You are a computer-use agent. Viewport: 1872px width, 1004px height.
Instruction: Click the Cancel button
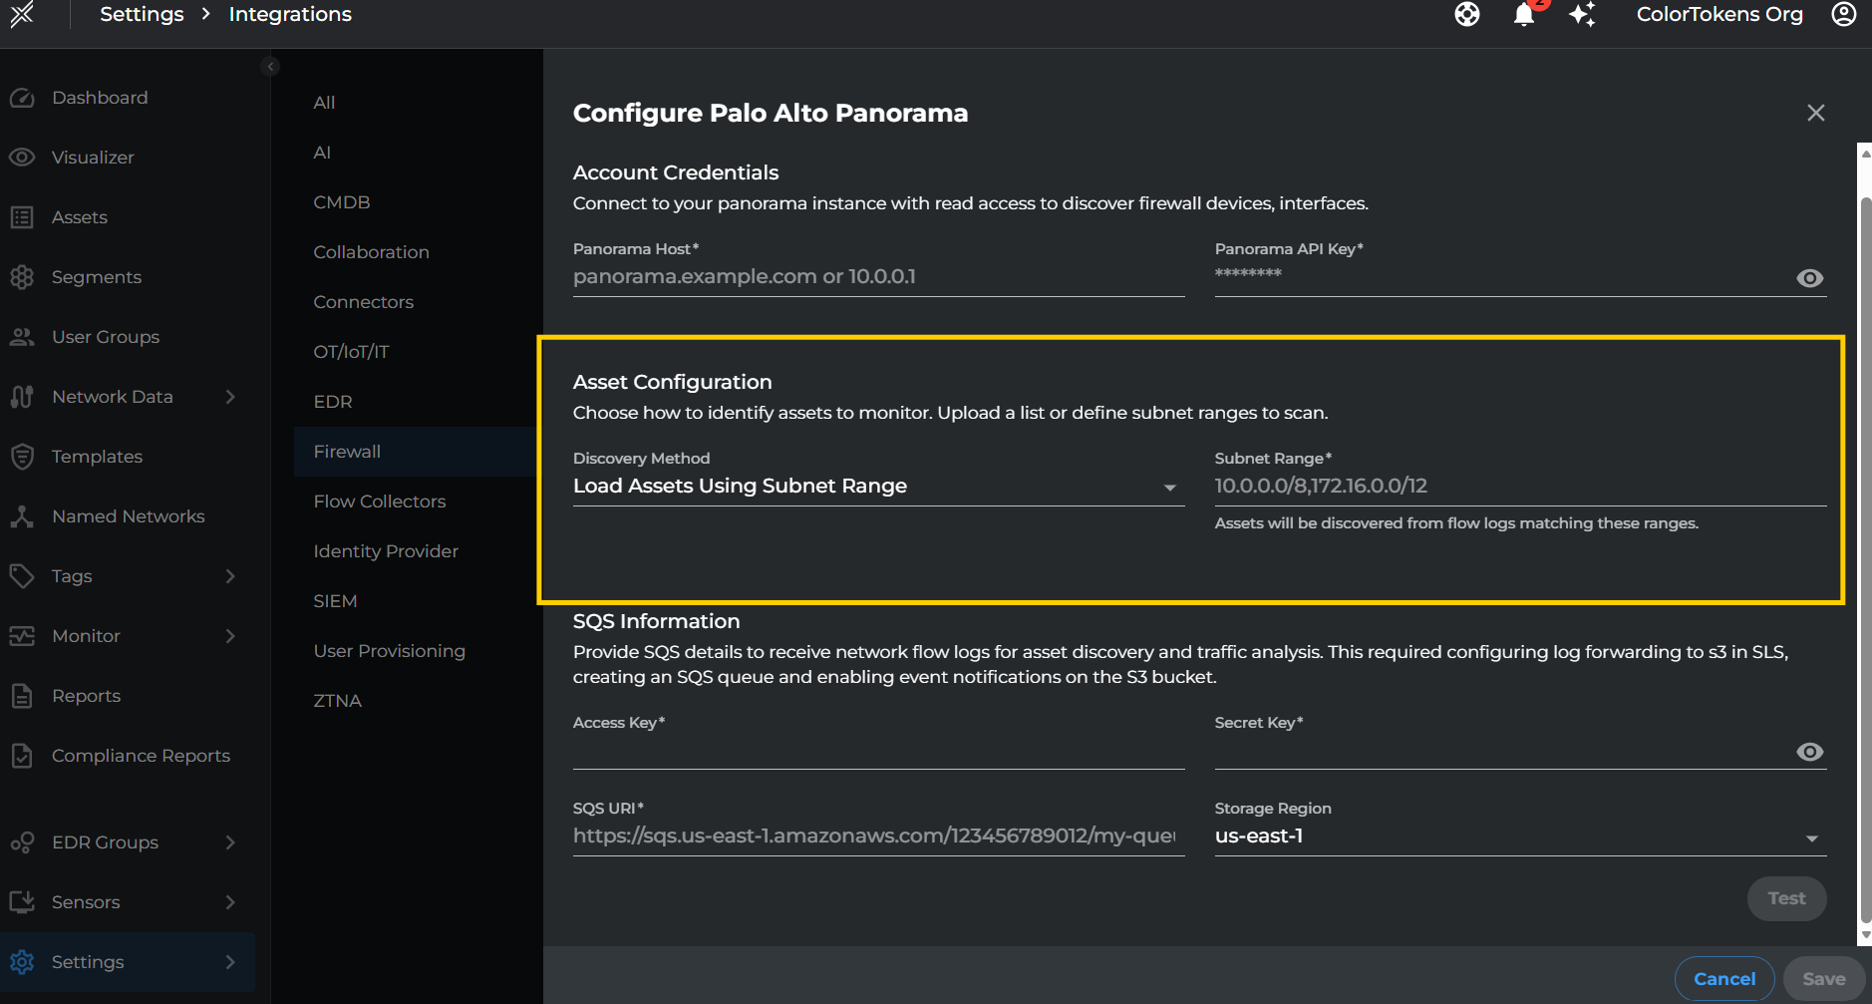click(1723, 979)
